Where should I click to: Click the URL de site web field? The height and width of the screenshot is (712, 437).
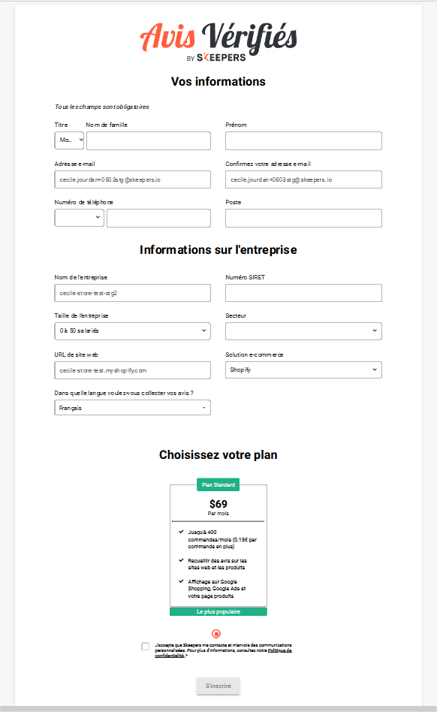(x=132, y=370)
